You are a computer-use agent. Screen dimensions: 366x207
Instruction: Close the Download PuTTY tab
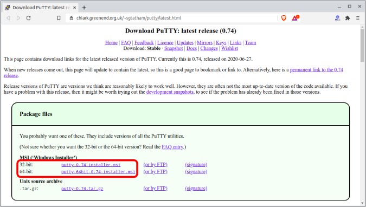[74, 8]
